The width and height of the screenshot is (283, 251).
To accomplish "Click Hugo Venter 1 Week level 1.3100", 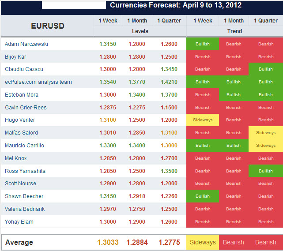I will pyautogui.click(x=108, y=120).
